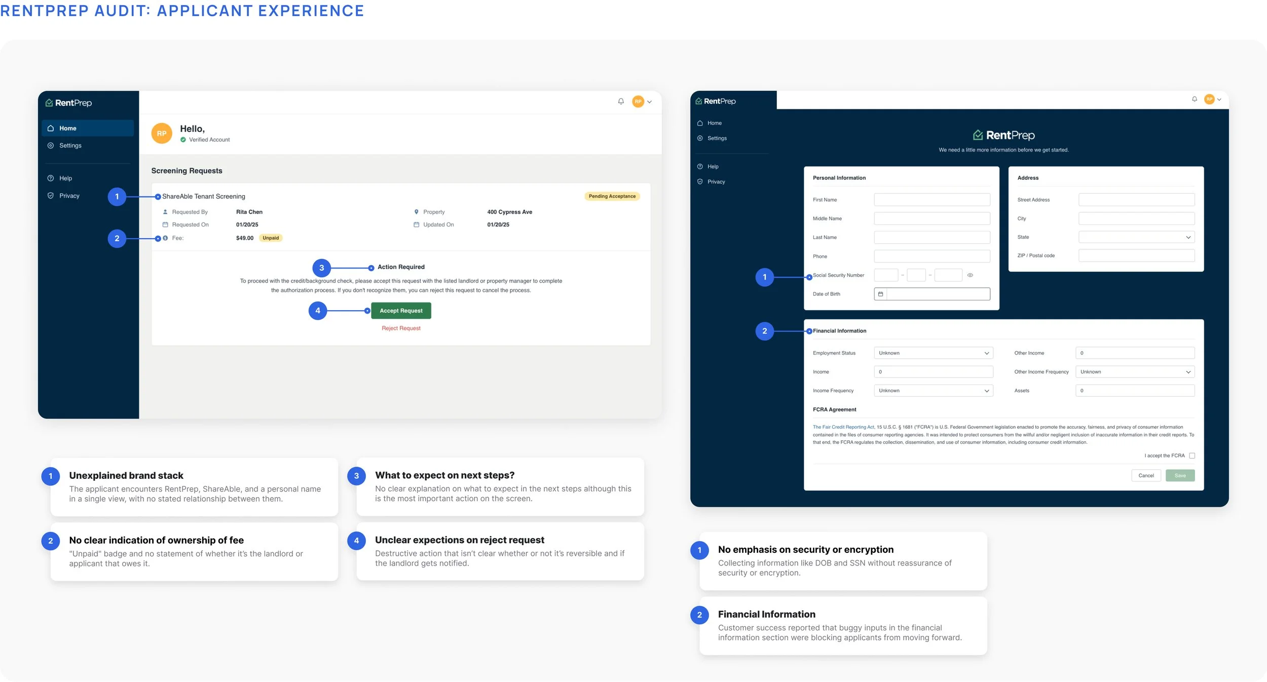
Task: Click the Cancel button on the form
Action: click(x=1146, y=476)
